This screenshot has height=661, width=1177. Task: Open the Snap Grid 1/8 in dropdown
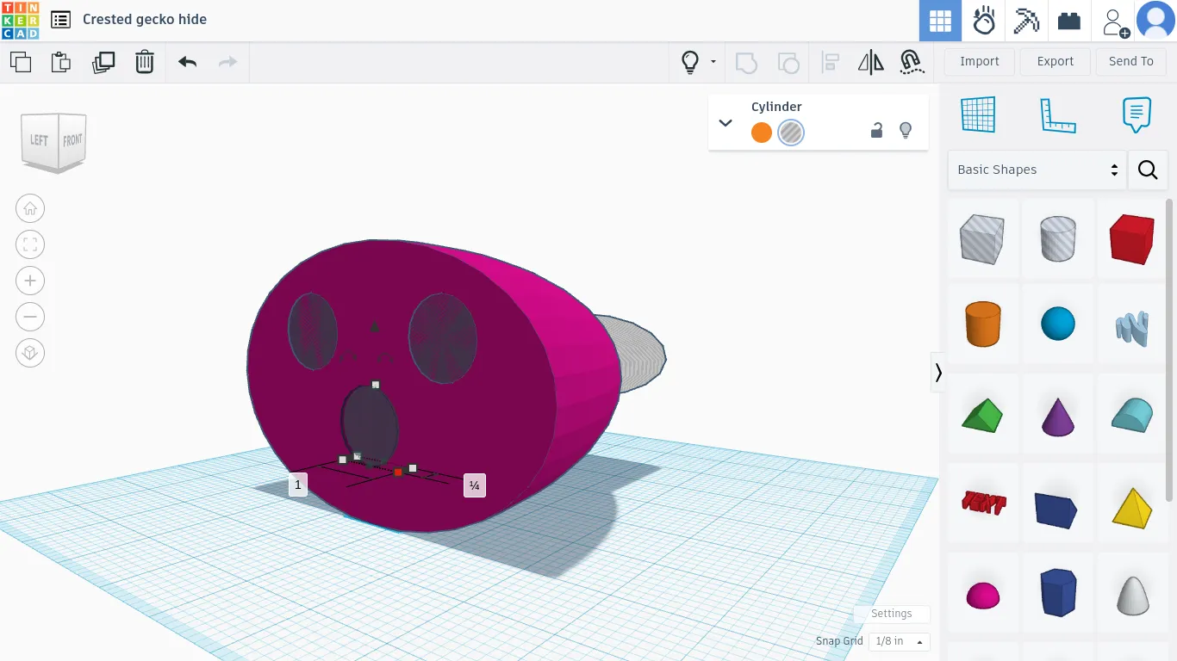pyautogui.click(x=899, y=641)
